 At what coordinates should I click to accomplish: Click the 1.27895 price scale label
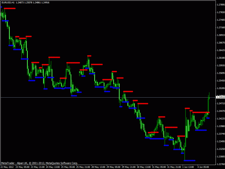coord(221,5)
